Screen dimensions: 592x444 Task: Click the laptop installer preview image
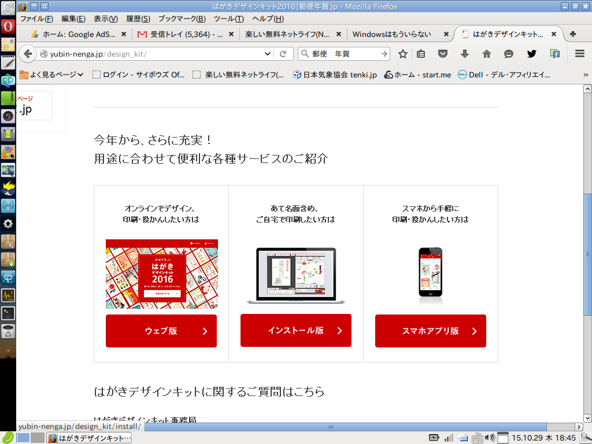pyautogui.click(x=296, y=276)
